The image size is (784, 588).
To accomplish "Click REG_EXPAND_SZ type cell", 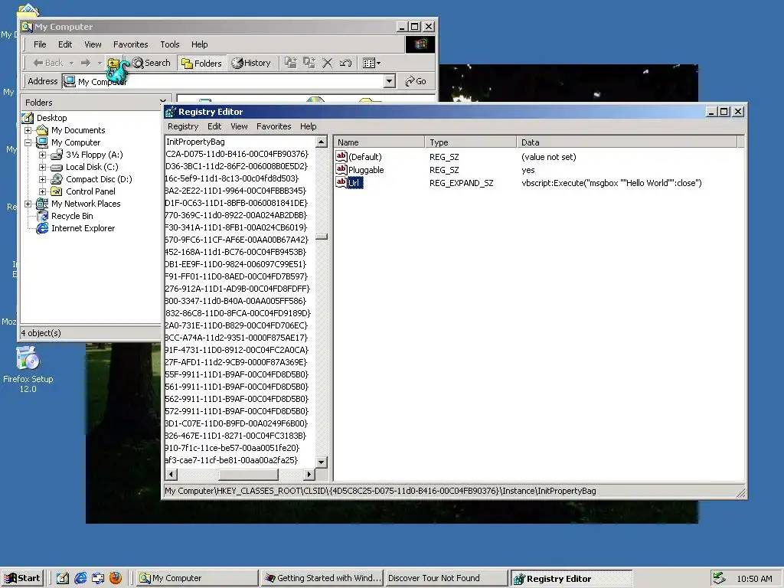I will (x=461, y=183).
